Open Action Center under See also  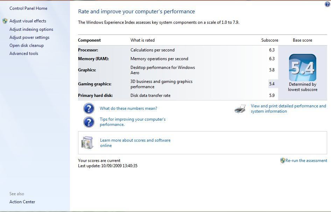(x=22, y=202)
